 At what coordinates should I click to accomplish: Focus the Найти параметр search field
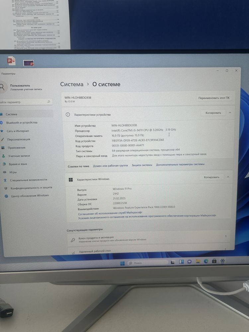pos(26,102)
